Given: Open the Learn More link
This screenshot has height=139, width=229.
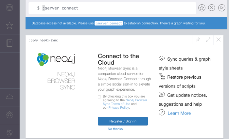Looking at the screenshot, I should point(179,113).
